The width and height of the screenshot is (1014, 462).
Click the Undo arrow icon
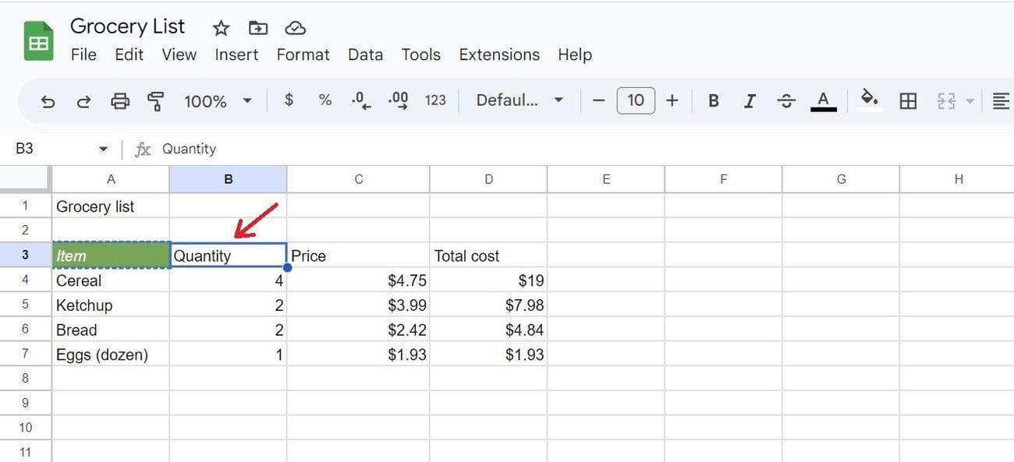[x=48, y=101]
